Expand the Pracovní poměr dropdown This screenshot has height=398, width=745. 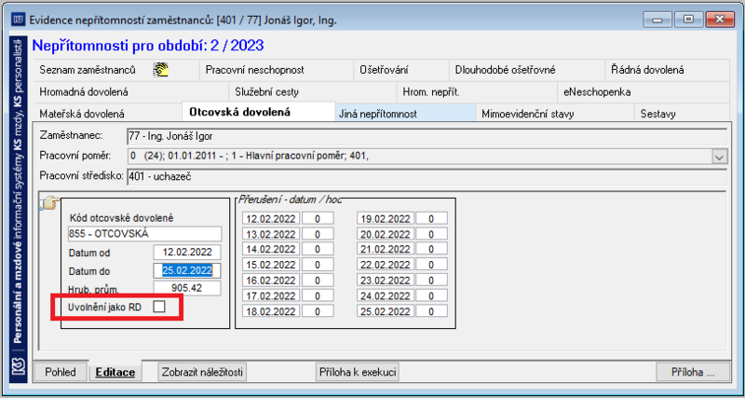point(719,156)
